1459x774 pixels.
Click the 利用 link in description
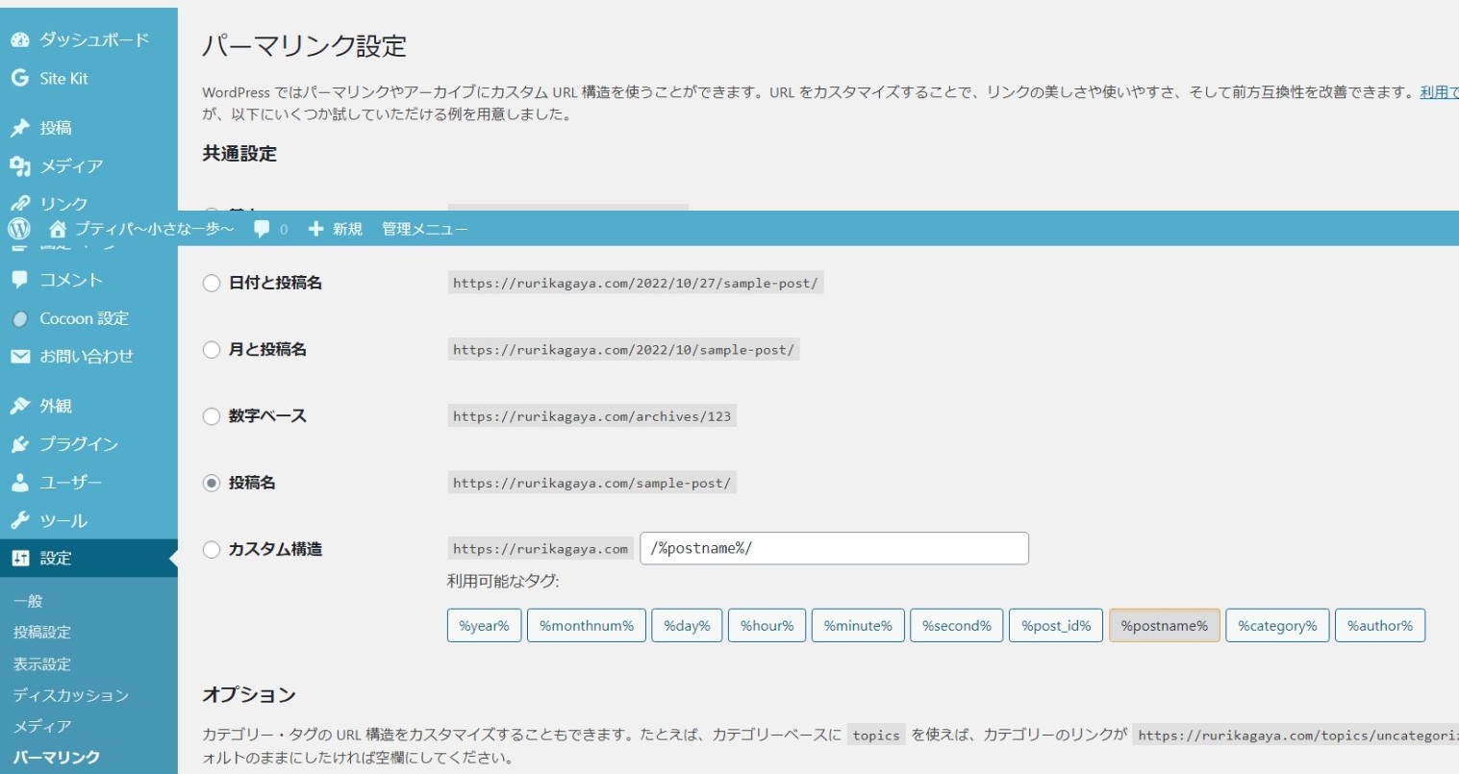(1440, 92)
